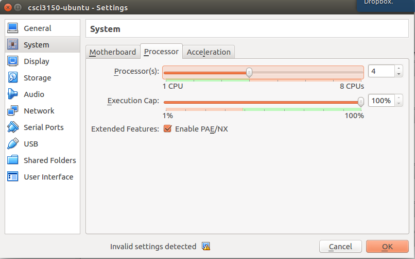Open the Network adapter icon

coord(13,111)
